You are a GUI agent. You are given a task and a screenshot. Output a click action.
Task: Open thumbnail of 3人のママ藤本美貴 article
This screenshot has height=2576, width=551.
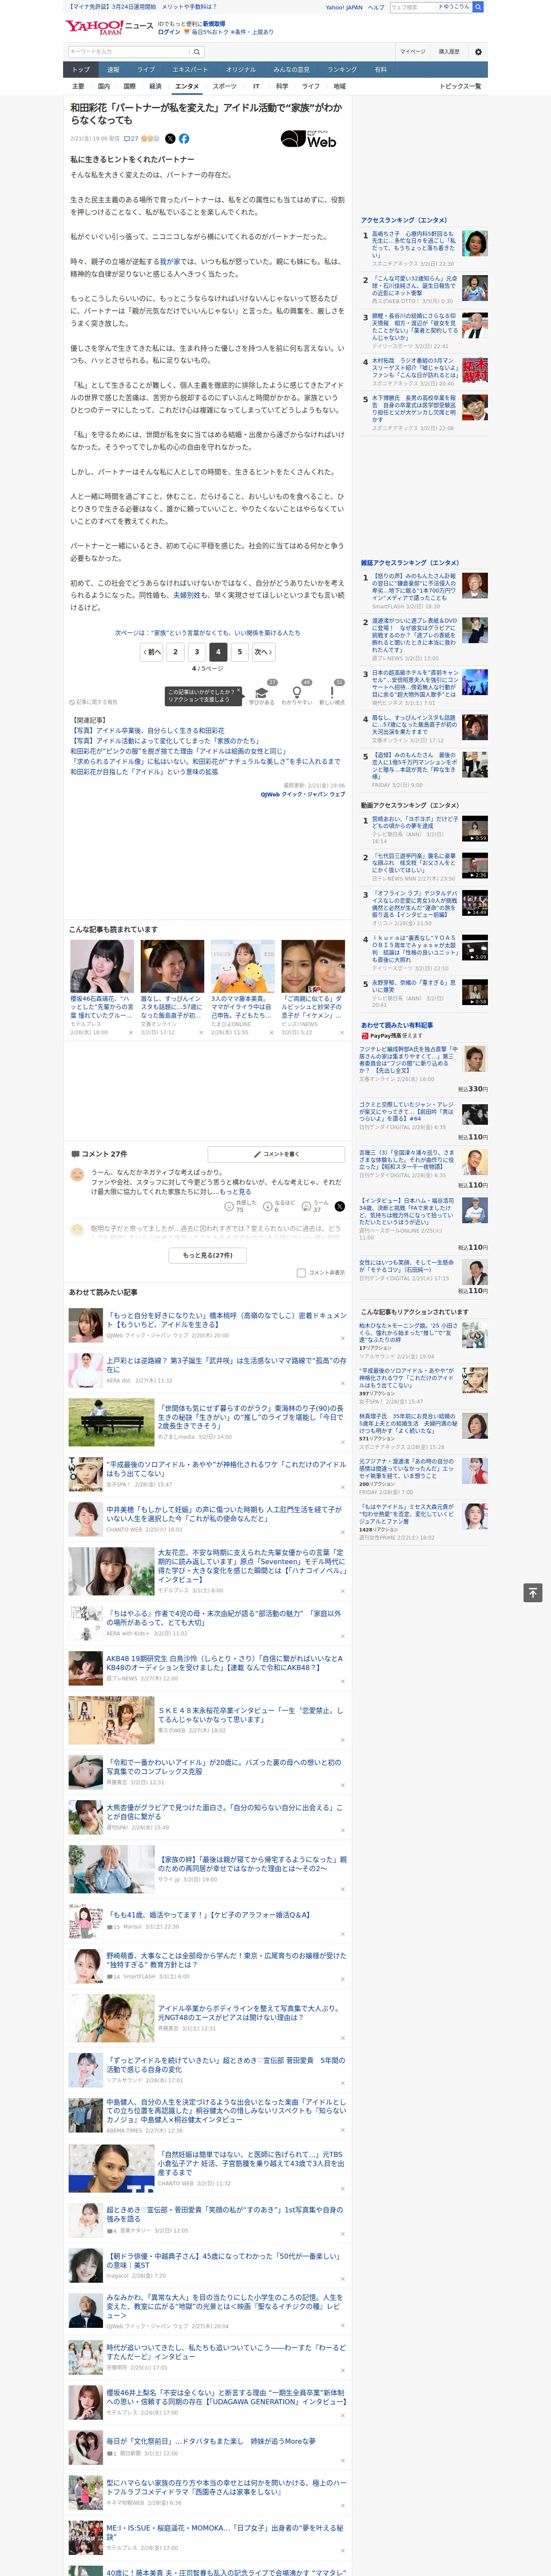(243, 966)
